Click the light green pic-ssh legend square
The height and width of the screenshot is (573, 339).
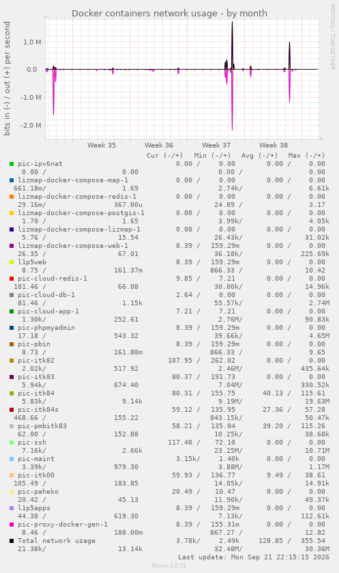point(12,443)
